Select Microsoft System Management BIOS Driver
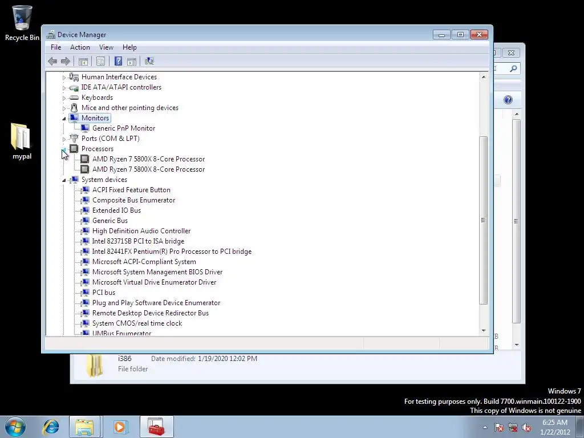Viewport: 584px width, 438px height. point(157,272)
